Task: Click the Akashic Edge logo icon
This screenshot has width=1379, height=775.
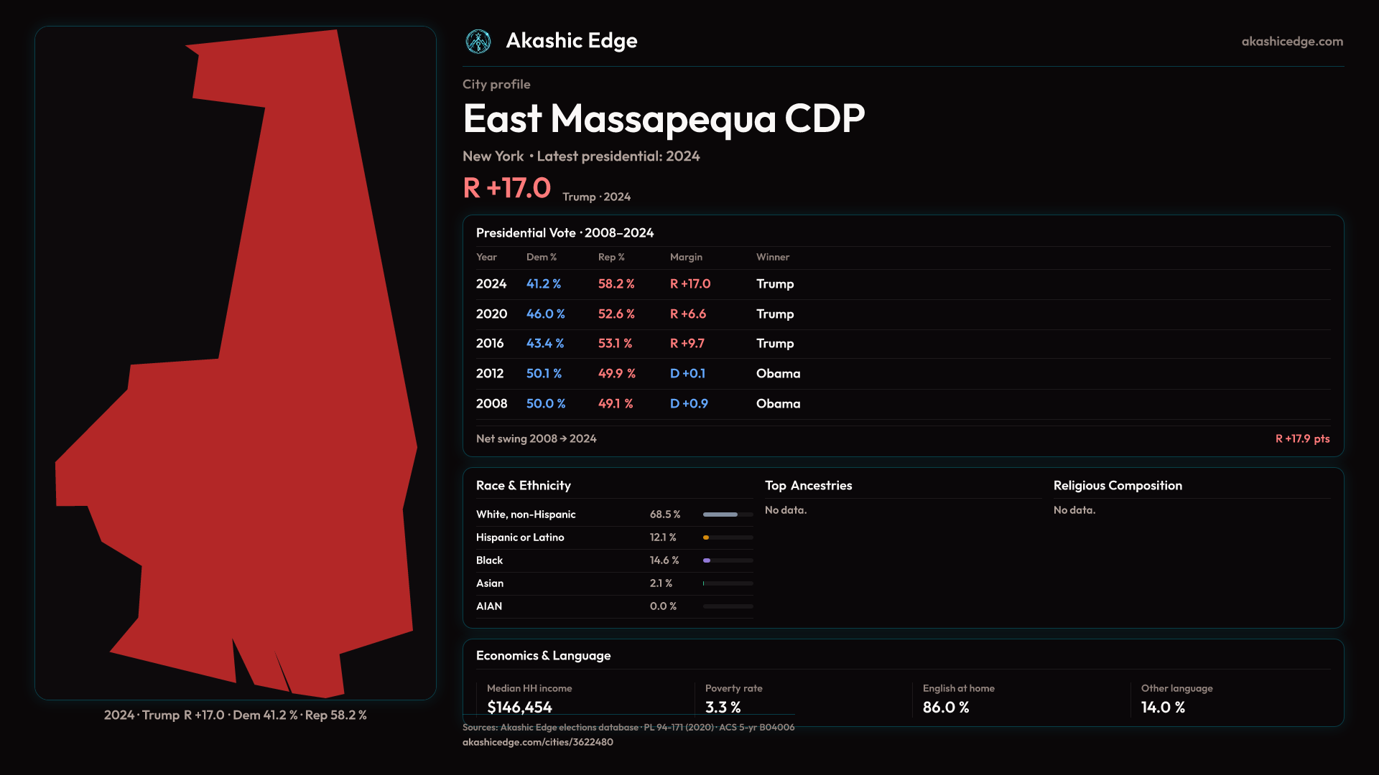Action: (478, 42)
